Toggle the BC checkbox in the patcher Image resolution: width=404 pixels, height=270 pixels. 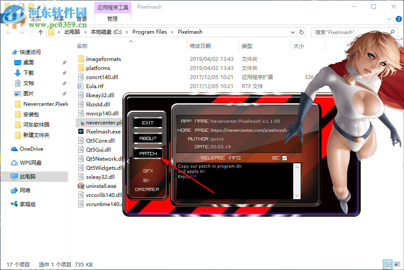pyautogui.click(x=284, y=158)
